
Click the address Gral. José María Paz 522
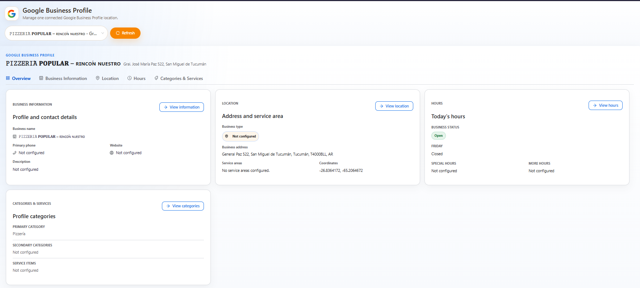click(165, 64)
